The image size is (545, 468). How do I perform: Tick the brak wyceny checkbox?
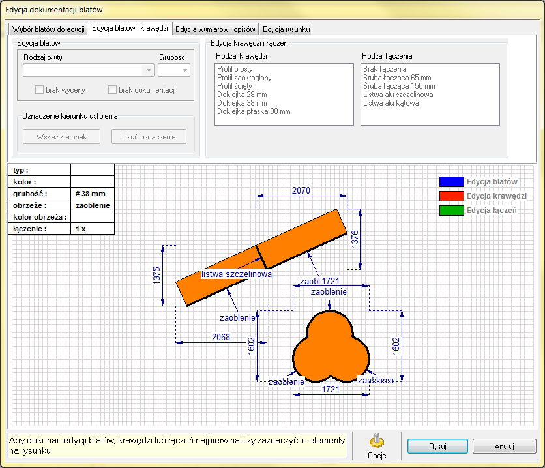pos(39,90)
